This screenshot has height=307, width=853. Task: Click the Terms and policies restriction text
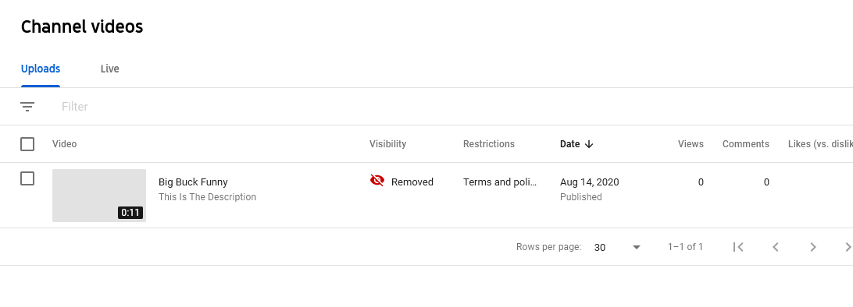click(x=500, y=182)
